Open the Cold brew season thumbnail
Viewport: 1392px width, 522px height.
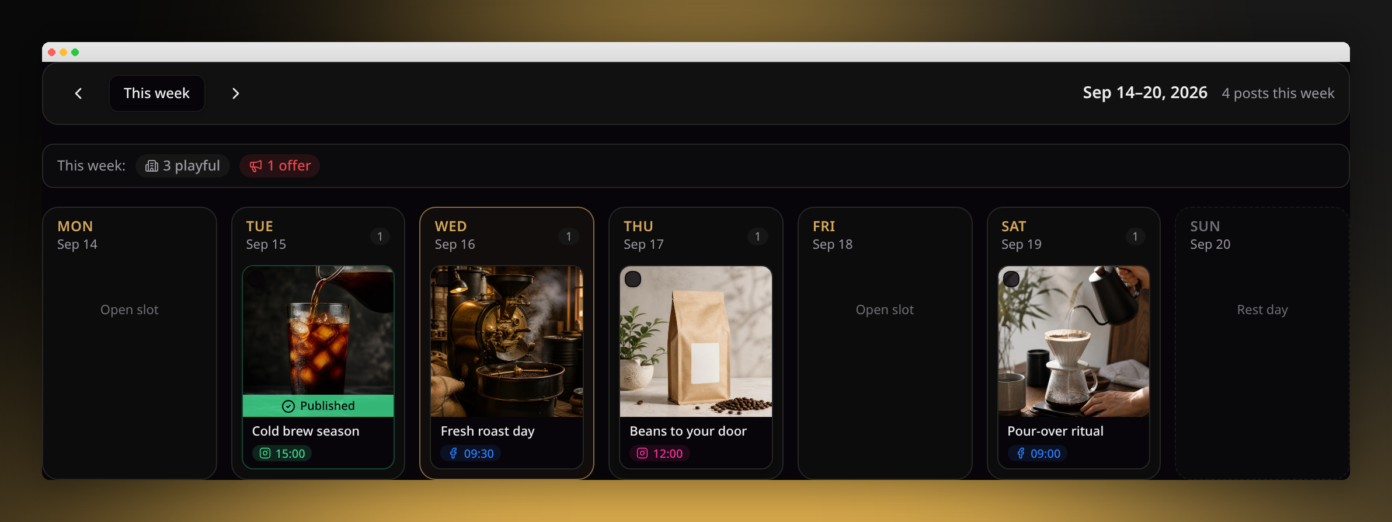tap(318, 342)
